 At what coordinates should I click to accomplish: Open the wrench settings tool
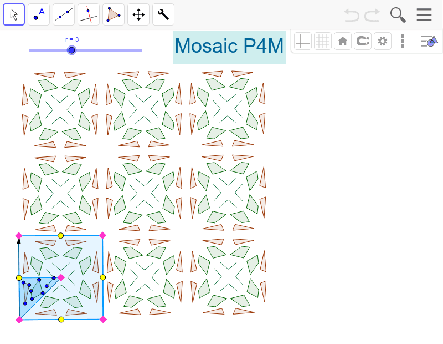[163, 14]
